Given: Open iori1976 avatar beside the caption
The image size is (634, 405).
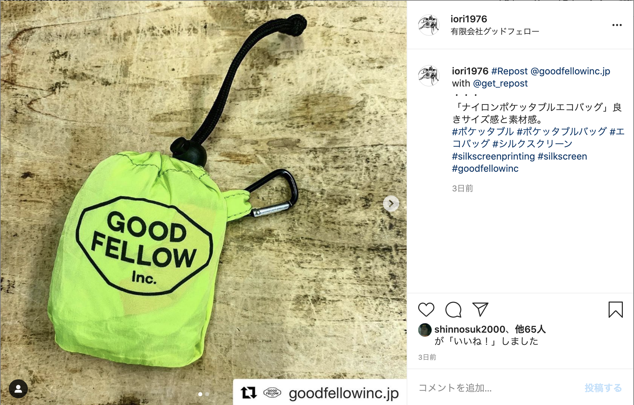Looking at the screenshot, I should (429, 75).
